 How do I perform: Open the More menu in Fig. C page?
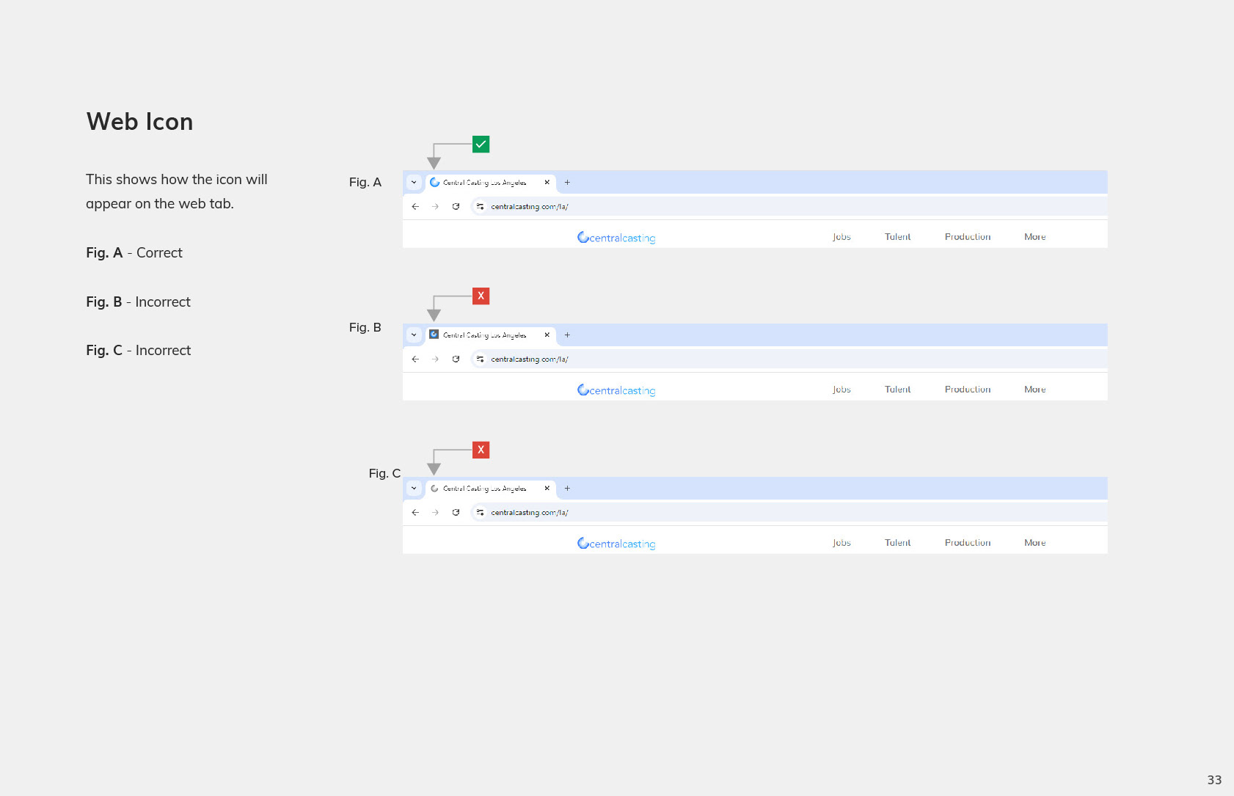tap(1035, 543)
